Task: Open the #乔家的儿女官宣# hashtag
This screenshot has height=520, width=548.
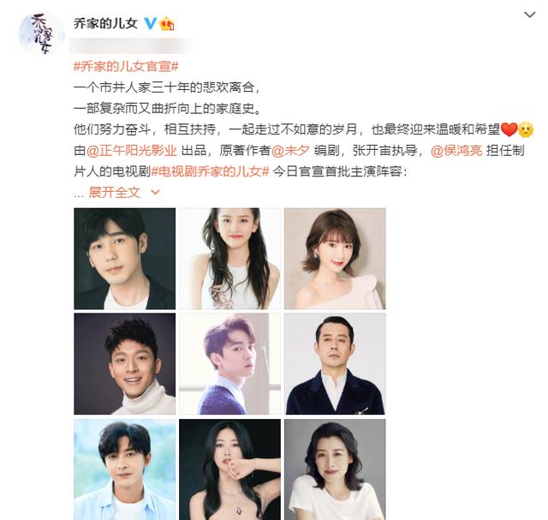Action: coord(126,66)
